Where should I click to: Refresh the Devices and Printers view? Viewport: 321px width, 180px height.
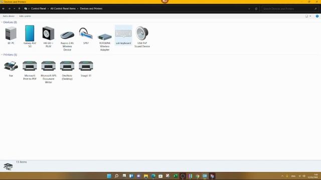pos(256,9)
